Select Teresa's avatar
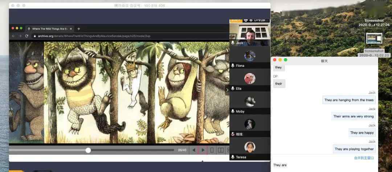 [x=250, y=147]
